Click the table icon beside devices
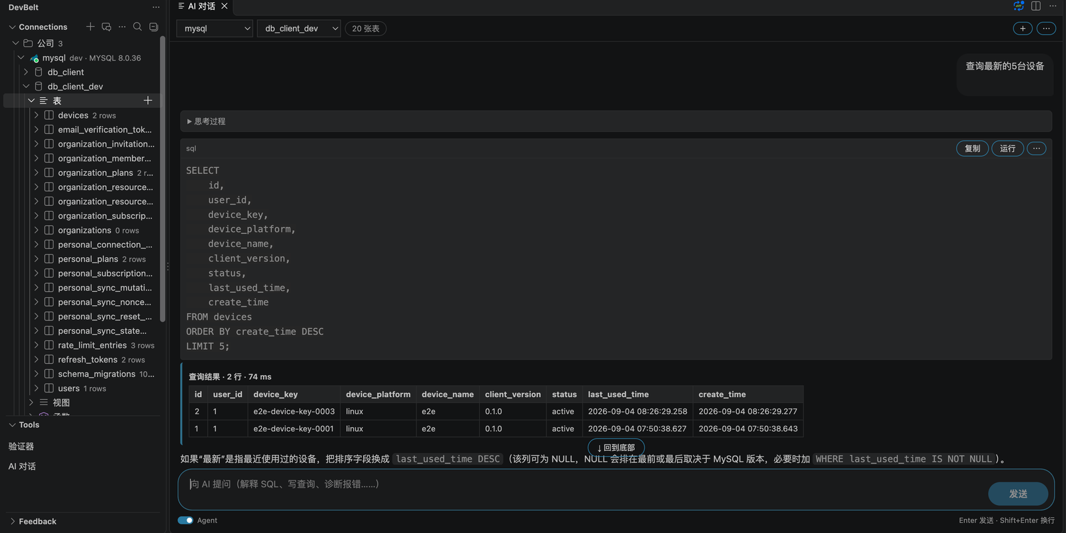 pos(49,115)
